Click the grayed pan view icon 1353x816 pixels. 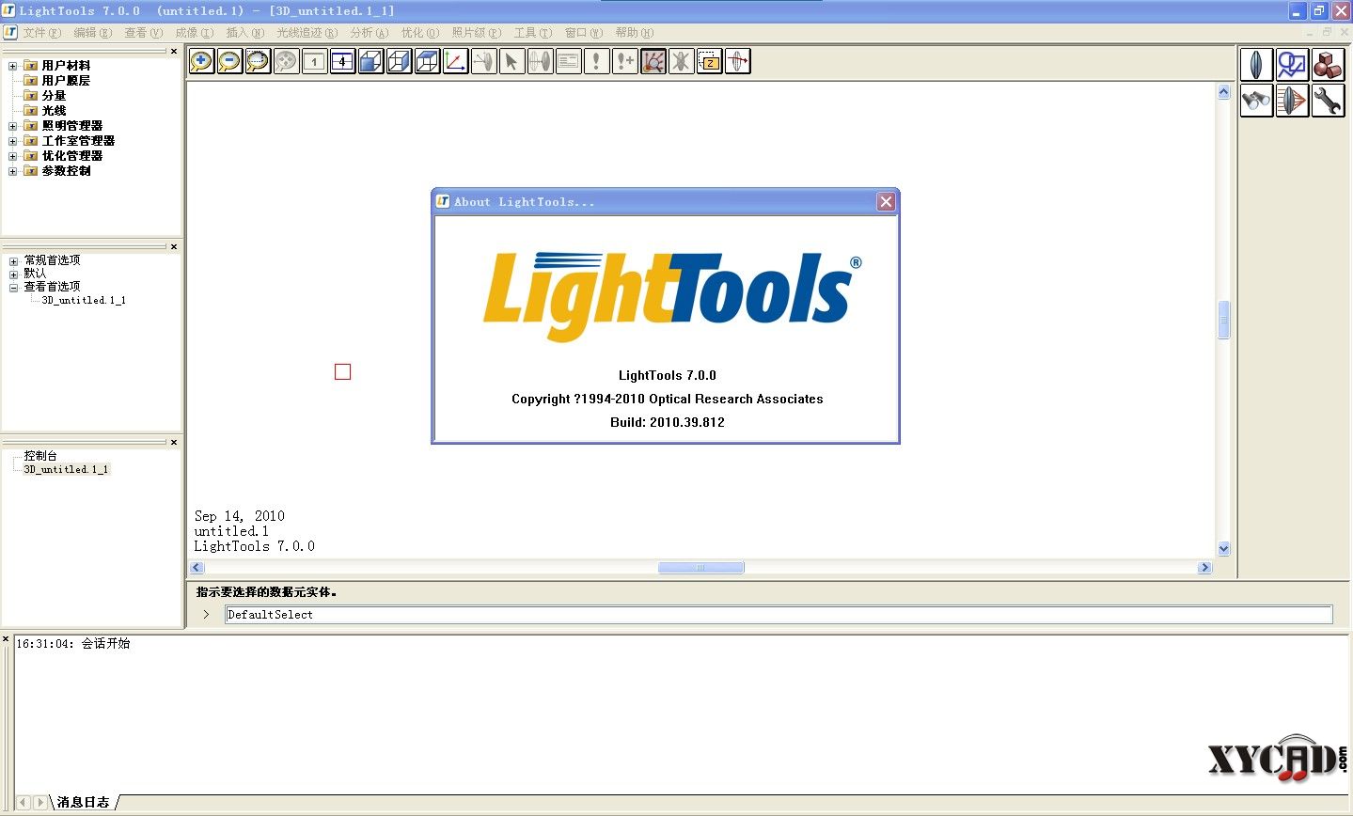pos(286,62)
